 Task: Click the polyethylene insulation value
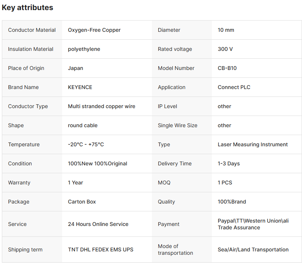tap(84, 49)
